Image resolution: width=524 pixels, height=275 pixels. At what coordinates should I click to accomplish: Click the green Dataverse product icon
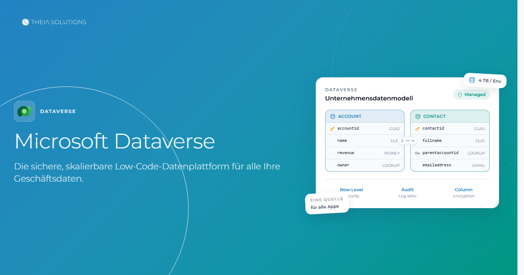24,111
